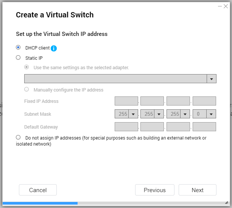The image size is (232, 208).
Task: Go back with the Previous button
Action: (x=155, y=190)
